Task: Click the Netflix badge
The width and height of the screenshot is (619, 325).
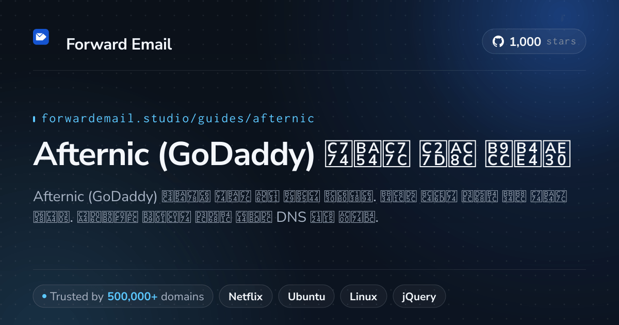Action: click(x=246, y=297)
